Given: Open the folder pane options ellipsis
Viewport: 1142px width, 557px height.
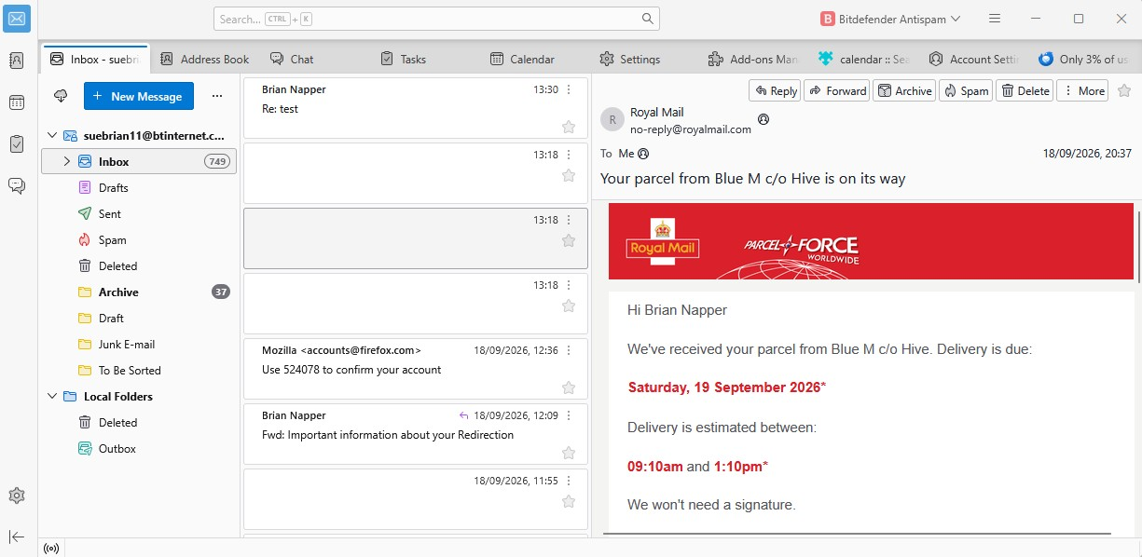Looking at the screenshot, I should pyautogui.click(x=216, y=96).
